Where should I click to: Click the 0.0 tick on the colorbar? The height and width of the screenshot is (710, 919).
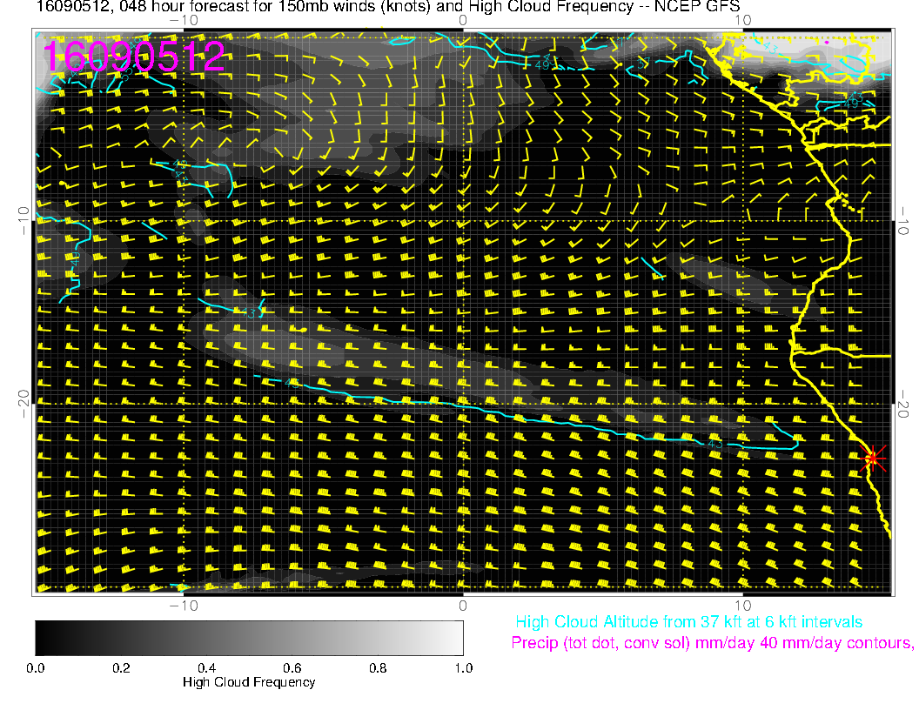(36, 667)
